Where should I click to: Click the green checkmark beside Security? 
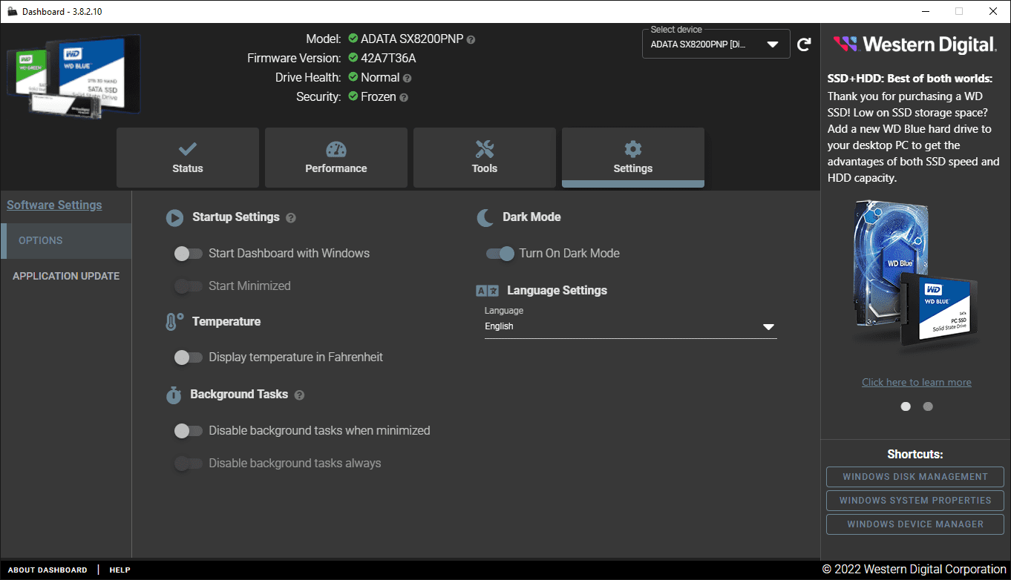[353, 96]
